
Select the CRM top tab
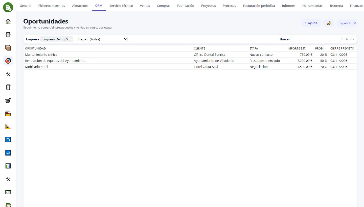99,6
